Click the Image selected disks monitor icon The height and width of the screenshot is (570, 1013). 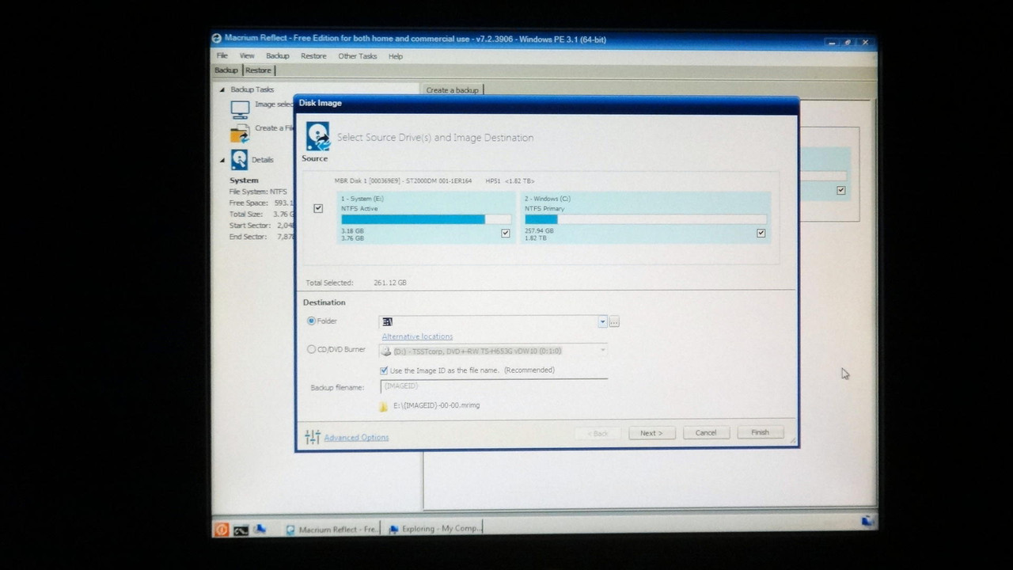(240, 108)
